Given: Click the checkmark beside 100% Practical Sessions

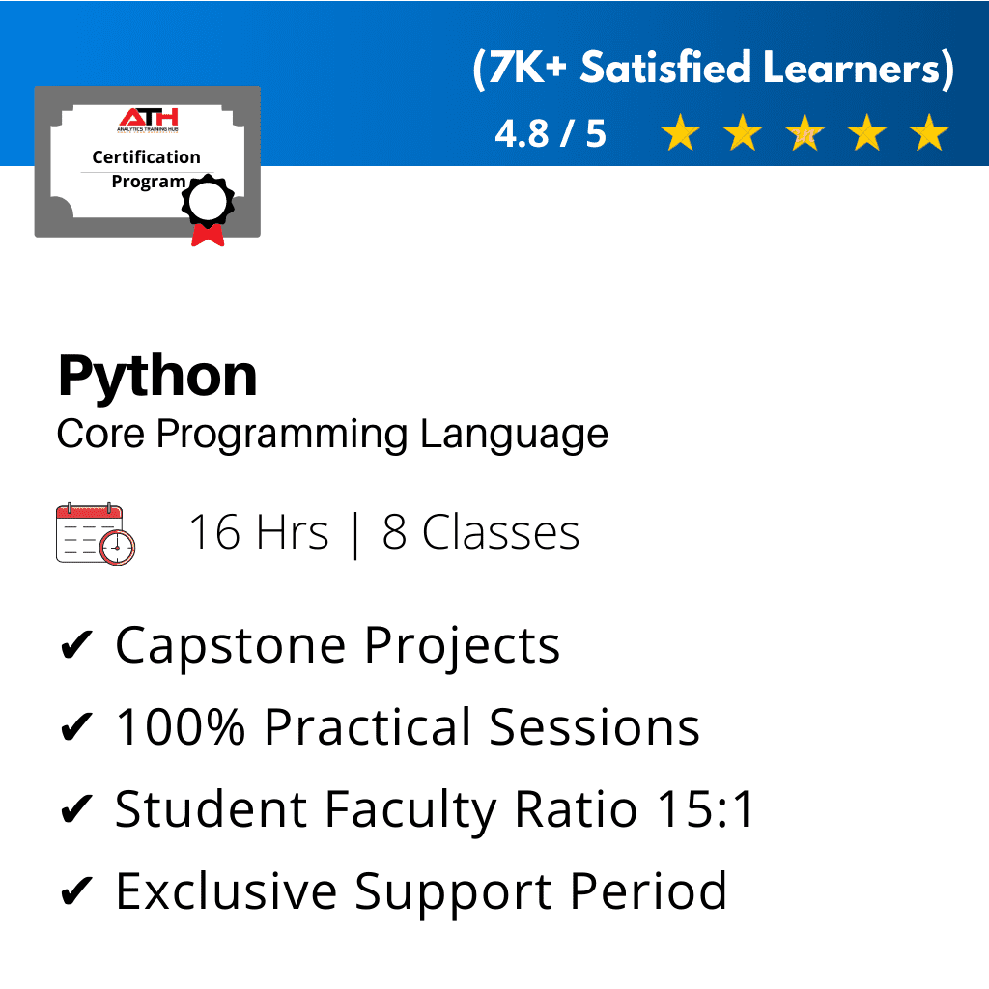Looking at the screenshot, I should tap(76, 728).
